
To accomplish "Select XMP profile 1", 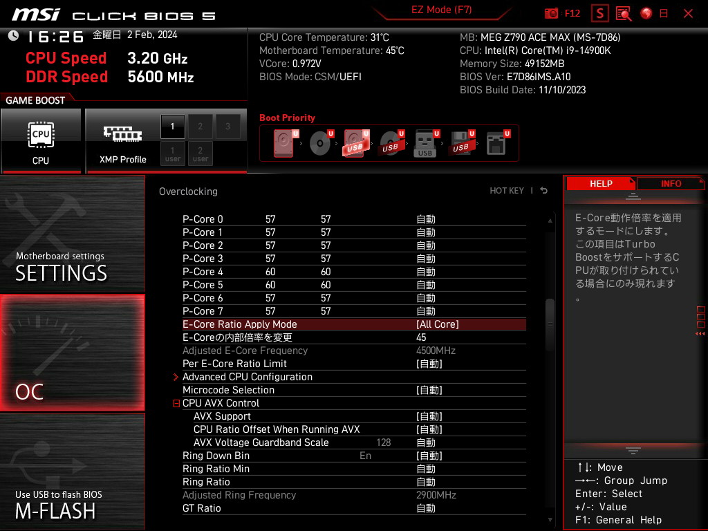I will coord(172,127).
